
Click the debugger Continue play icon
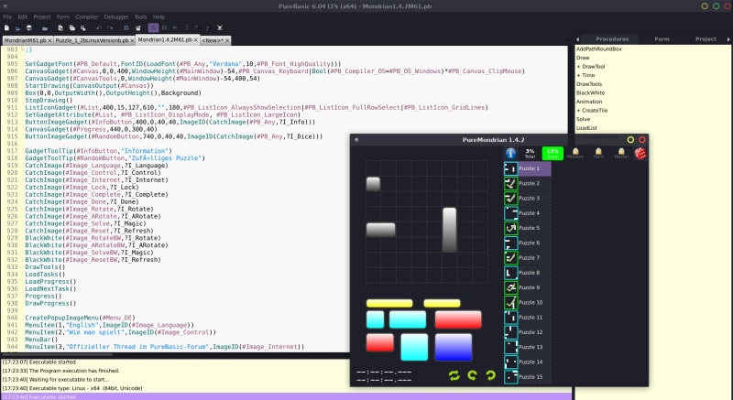point(175,28)
